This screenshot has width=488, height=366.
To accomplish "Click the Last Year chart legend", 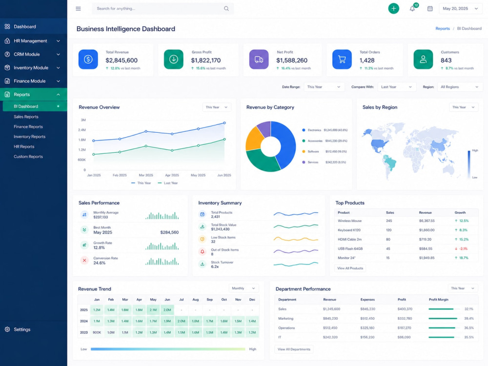I will pyautogui.click(x=168, y=183).
